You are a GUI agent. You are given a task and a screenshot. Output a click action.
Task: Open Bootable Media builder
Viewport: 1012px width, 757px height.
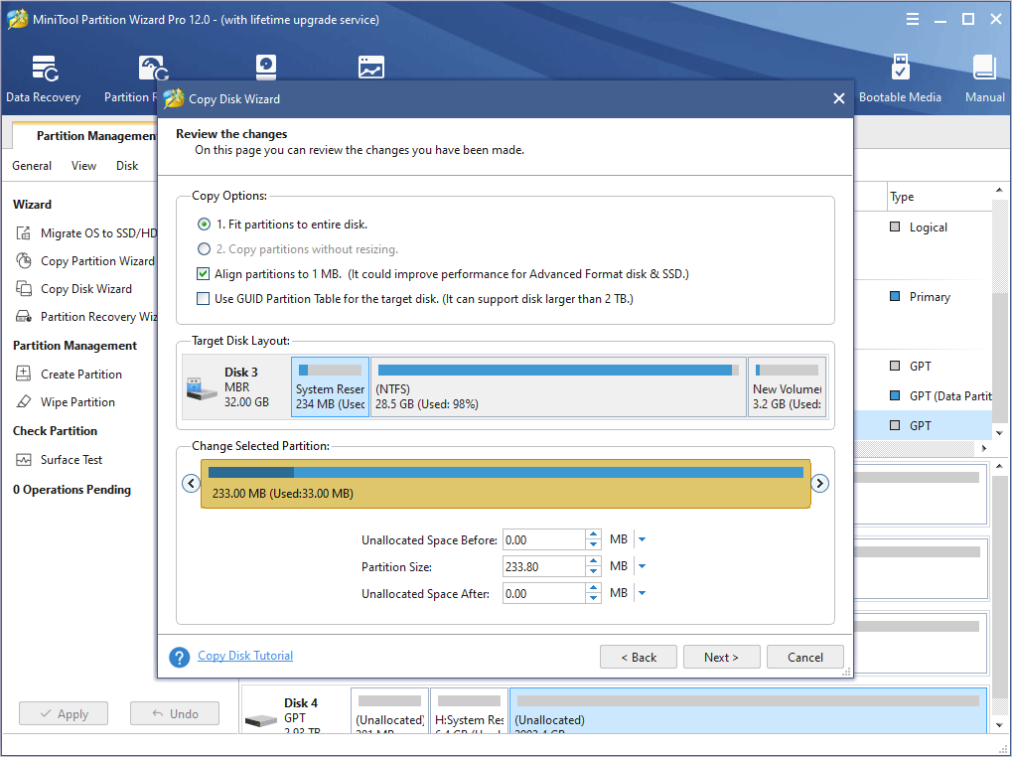(900, 78)
